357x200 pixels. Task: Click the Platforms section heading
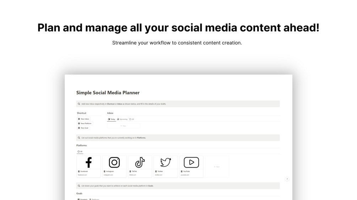pos(81,145)
